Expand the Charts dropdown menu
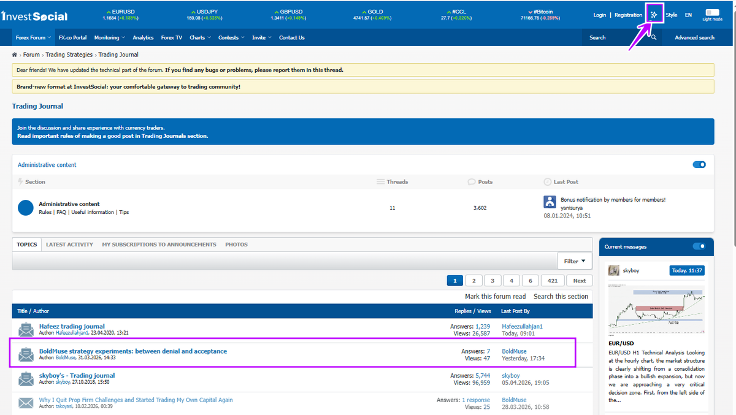 point(199,37)
